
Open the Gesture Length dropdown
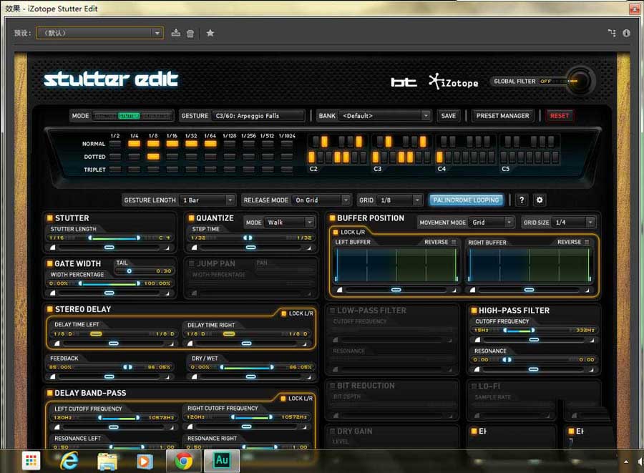[x=208, y=200]
